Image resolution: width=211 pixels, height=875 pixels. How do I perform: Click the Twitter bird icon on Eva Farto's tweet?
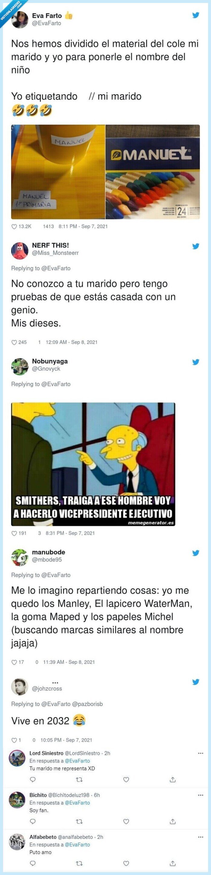(196, 15)
